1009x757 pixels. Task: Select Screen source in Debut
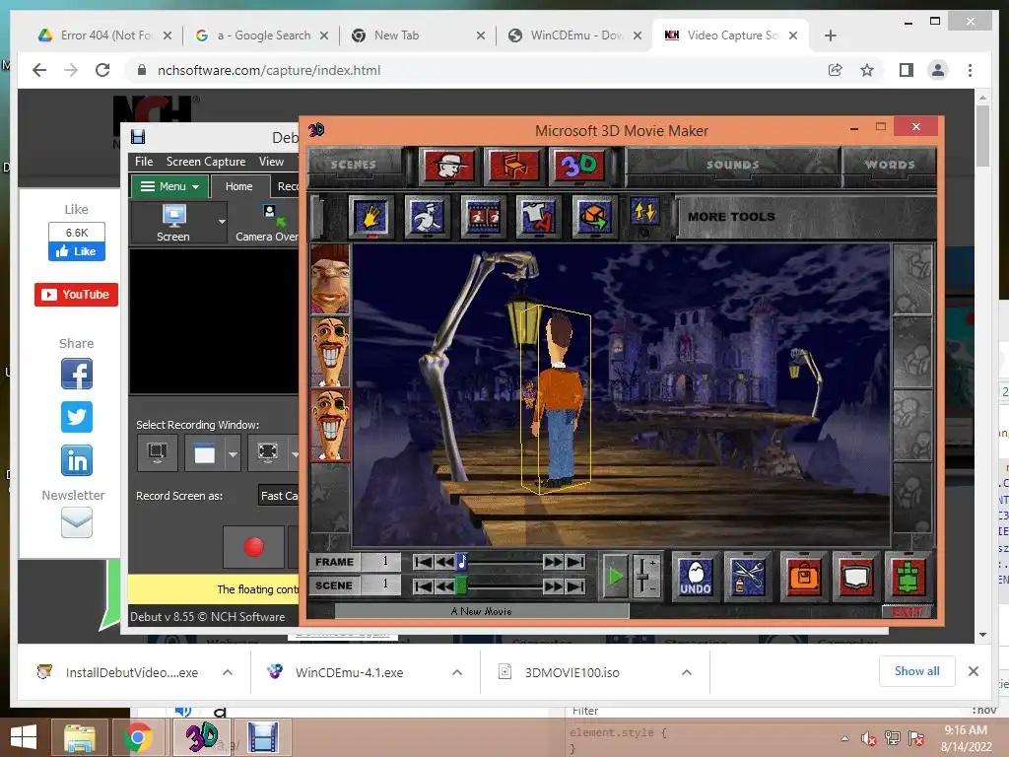173,223
